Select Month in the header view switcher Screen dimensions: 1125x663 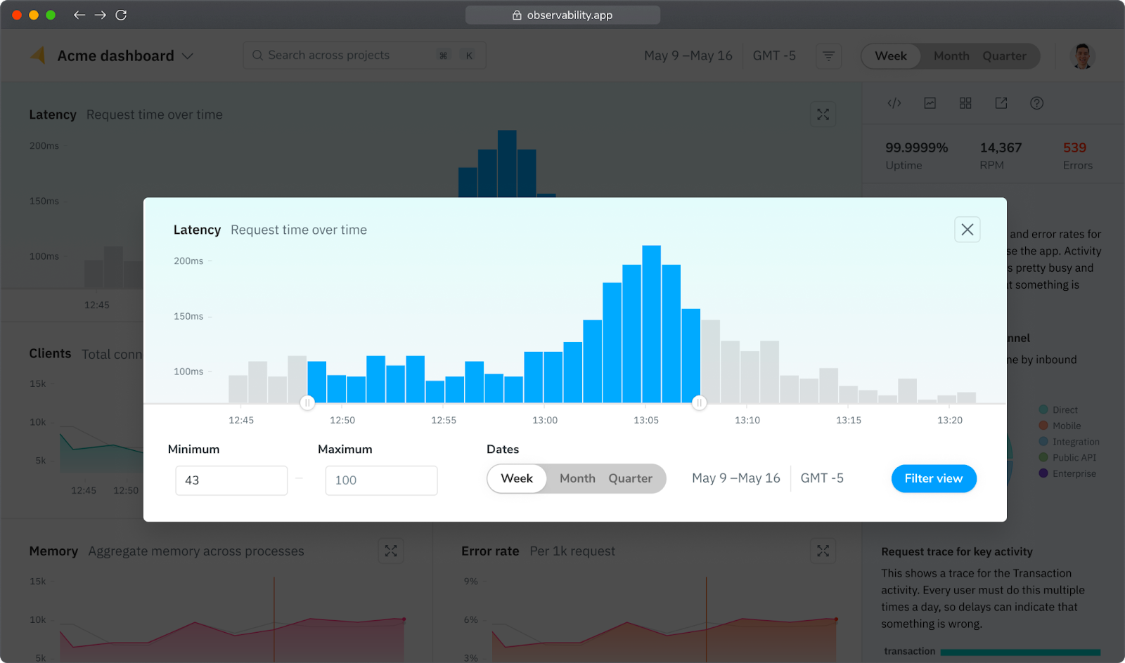point(951,55)
